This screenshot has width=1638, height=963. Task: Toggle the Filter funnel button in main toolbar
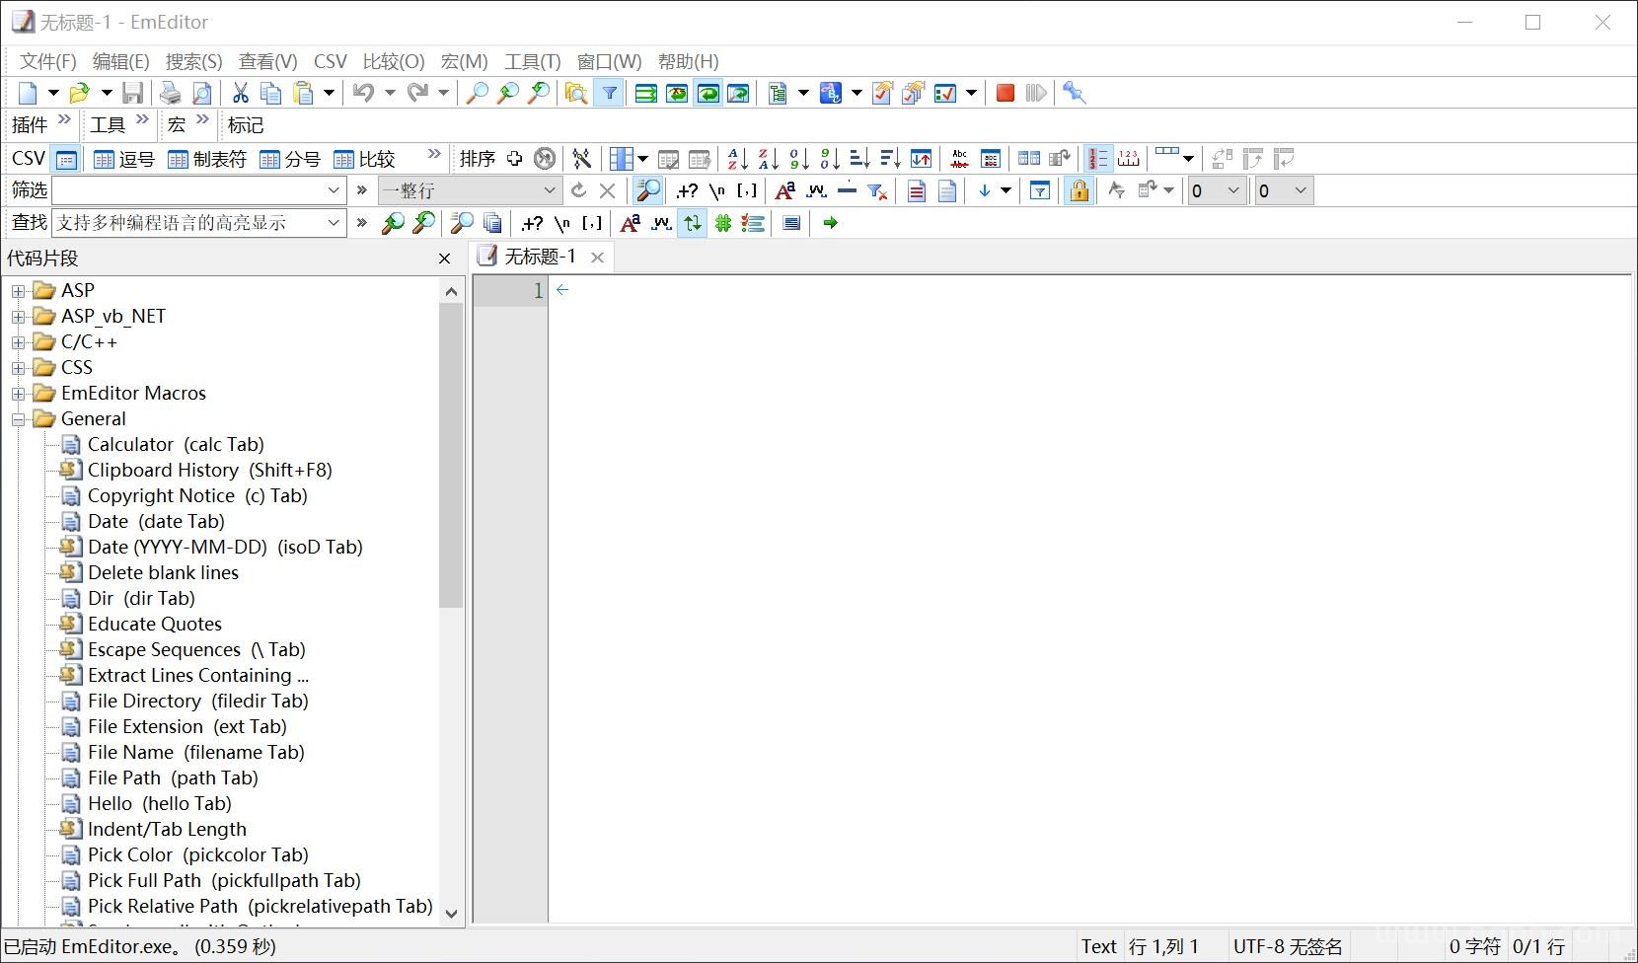609,93
